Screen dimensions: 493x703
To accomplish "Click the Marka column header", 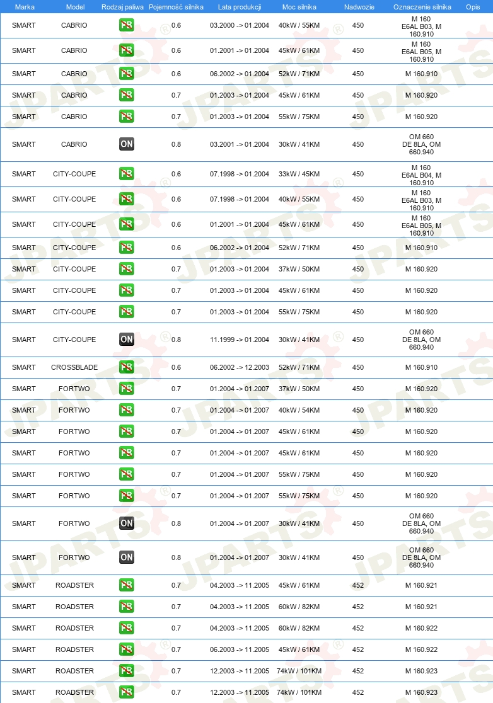I will pyautogui.click(x=25, y=7).
